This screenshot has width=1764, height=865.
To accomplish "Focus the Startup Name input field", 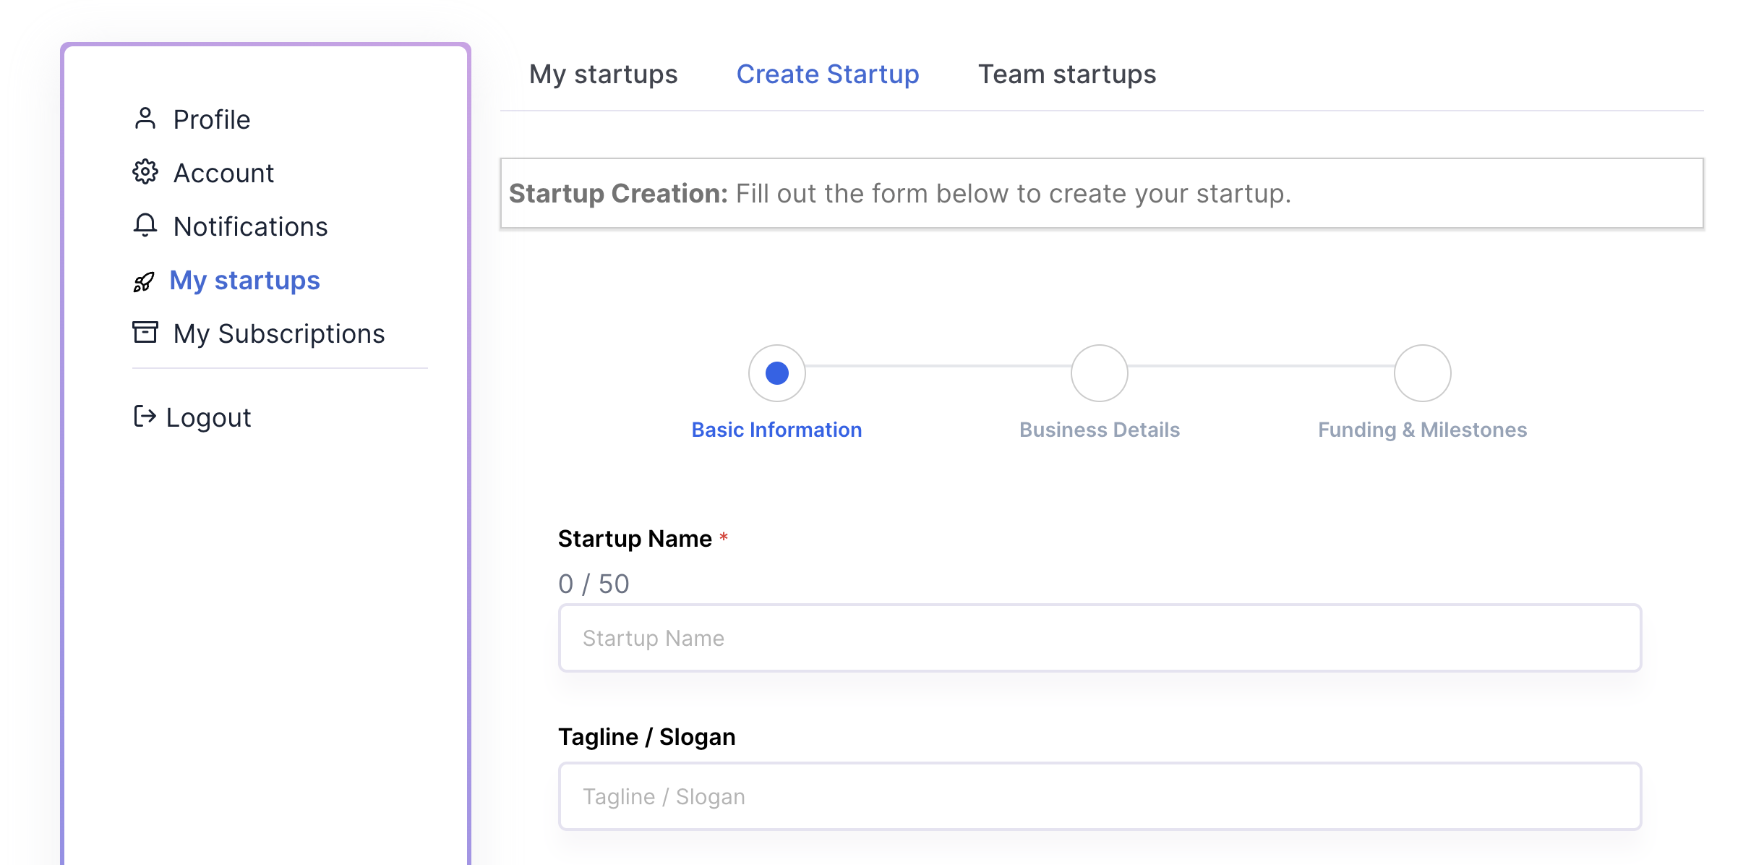I will [x=1100, y=638].
